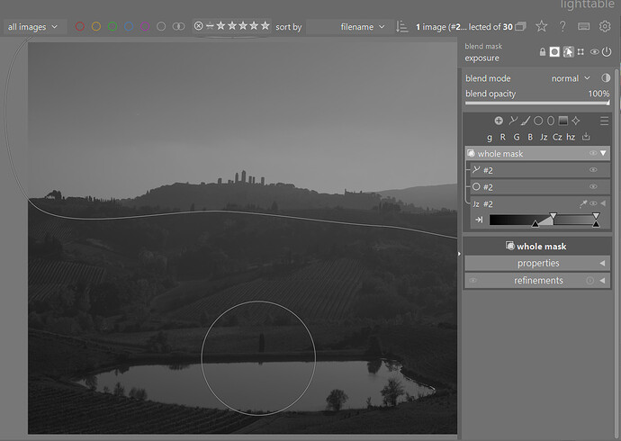This screenshot has width=621, height=441.
Task: Toggle visibility of Jz #2 parametric mask
Action: (x=593, y=203)
